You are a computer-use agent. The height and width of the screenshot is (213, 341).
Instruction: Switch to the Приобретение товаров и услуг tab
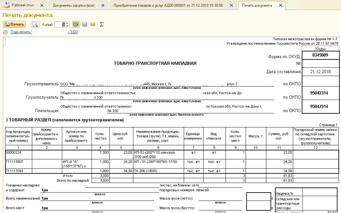(168, 5)
